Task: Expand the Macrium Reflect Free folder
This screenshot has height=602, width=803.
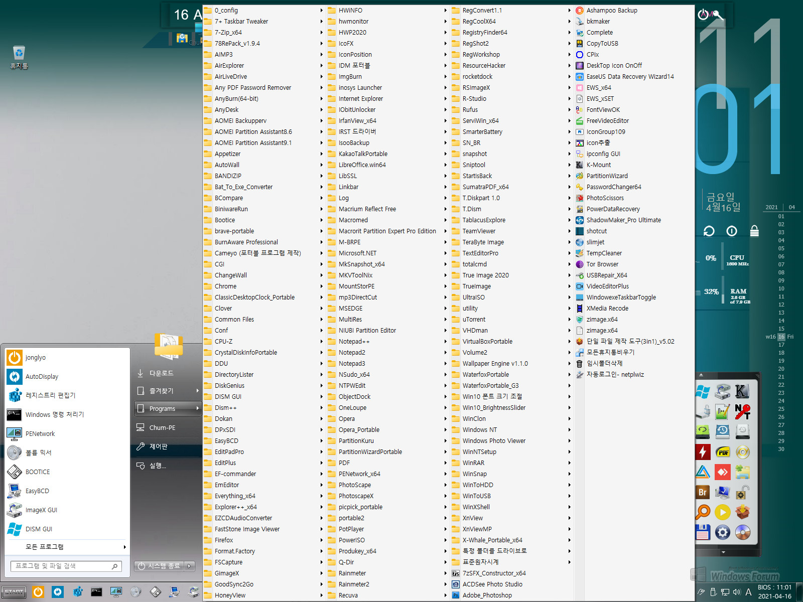Action: tap(388, 209)
